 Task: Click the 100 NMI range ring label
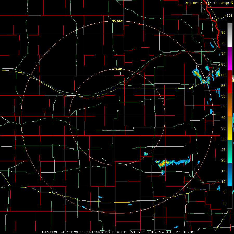(x=117, y=21)
